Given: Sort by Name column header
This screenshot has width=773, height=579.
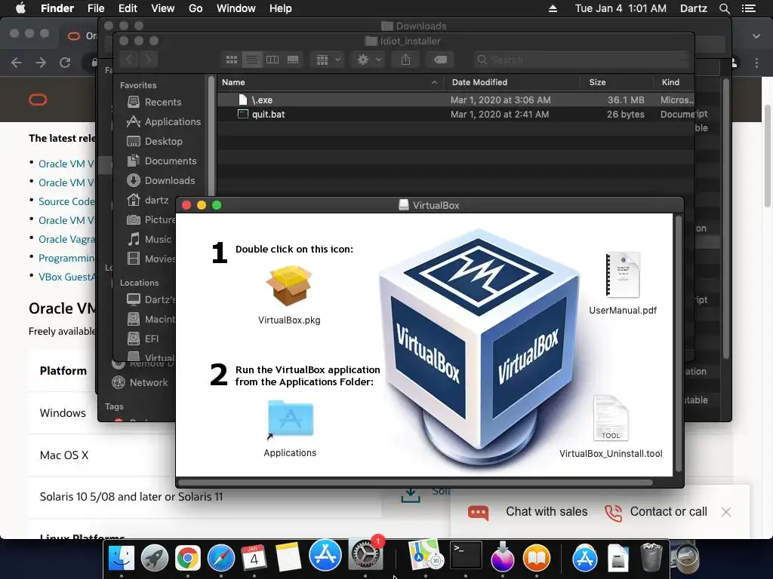Looking at the screenshot, I should click(x=329, y=82).
